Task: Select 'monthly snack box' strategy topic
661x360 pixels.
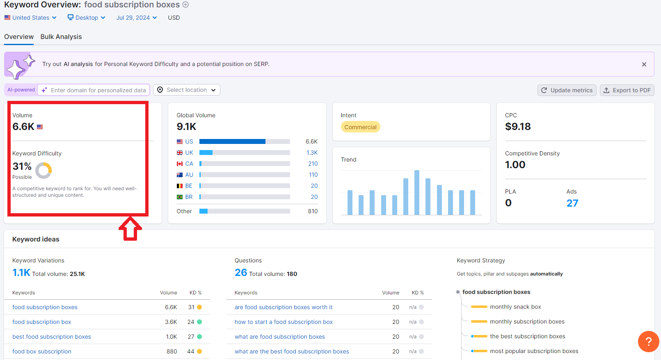Action: [515, 307]
